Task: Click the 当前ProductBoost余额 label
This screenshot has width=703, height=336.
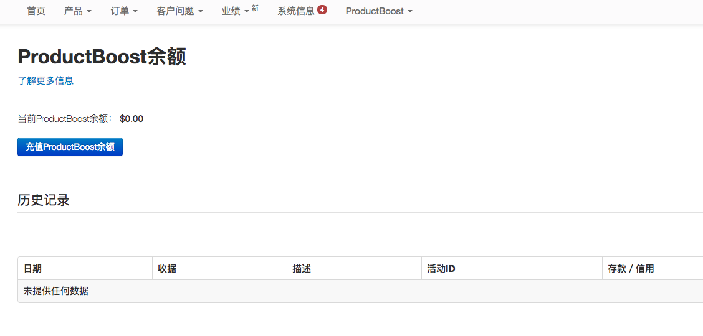Action: 65,119
